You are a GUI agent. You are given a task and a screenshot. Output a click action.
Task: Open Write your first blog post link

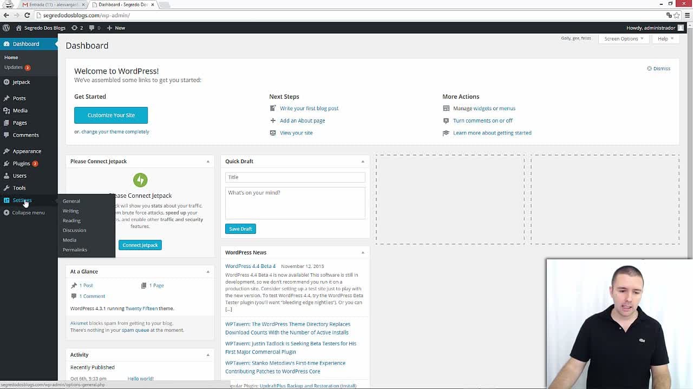point(309,109)
